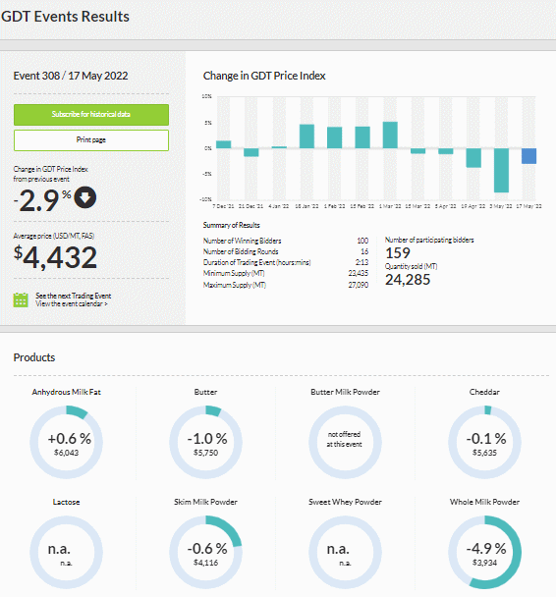Select the Anhydrous Milk Fat donut chart
556x597 pixels.
coord(66,442)
